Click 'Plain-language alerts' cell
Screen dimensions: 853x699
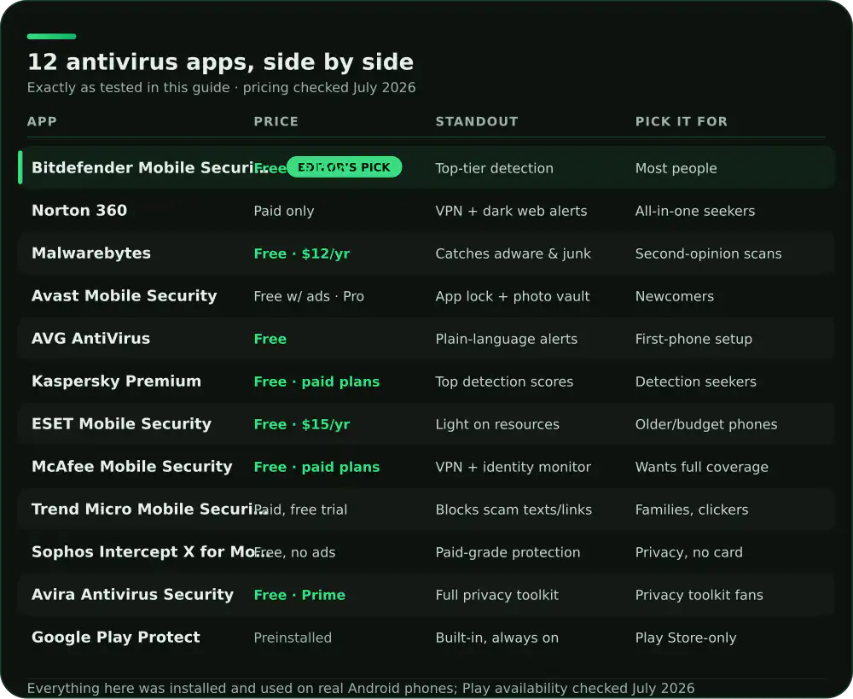pyautogui.click(x=507, y=339)
